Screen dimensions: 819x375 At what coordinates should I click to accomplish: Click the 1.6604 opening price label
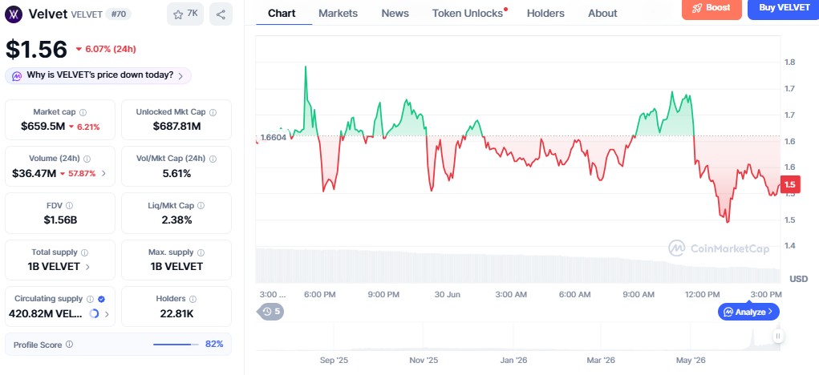[272, 139]
